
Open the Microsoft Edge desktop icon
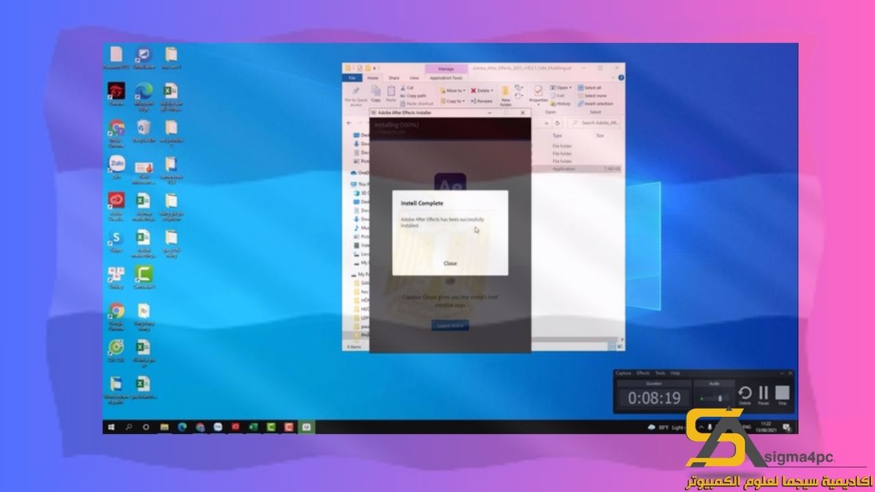point(144,96)
